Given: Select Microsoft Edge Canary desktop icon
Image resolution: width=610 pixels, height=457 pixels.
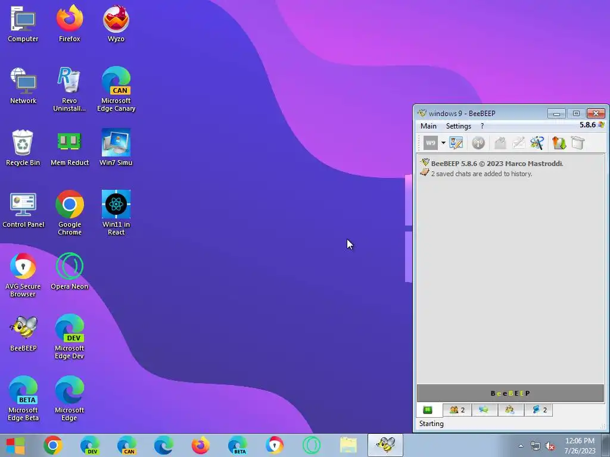Looking at the screenshot, I should 116,89.
